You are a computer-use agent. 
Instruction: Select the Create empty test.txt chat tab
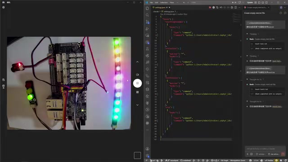click(256, 8)
